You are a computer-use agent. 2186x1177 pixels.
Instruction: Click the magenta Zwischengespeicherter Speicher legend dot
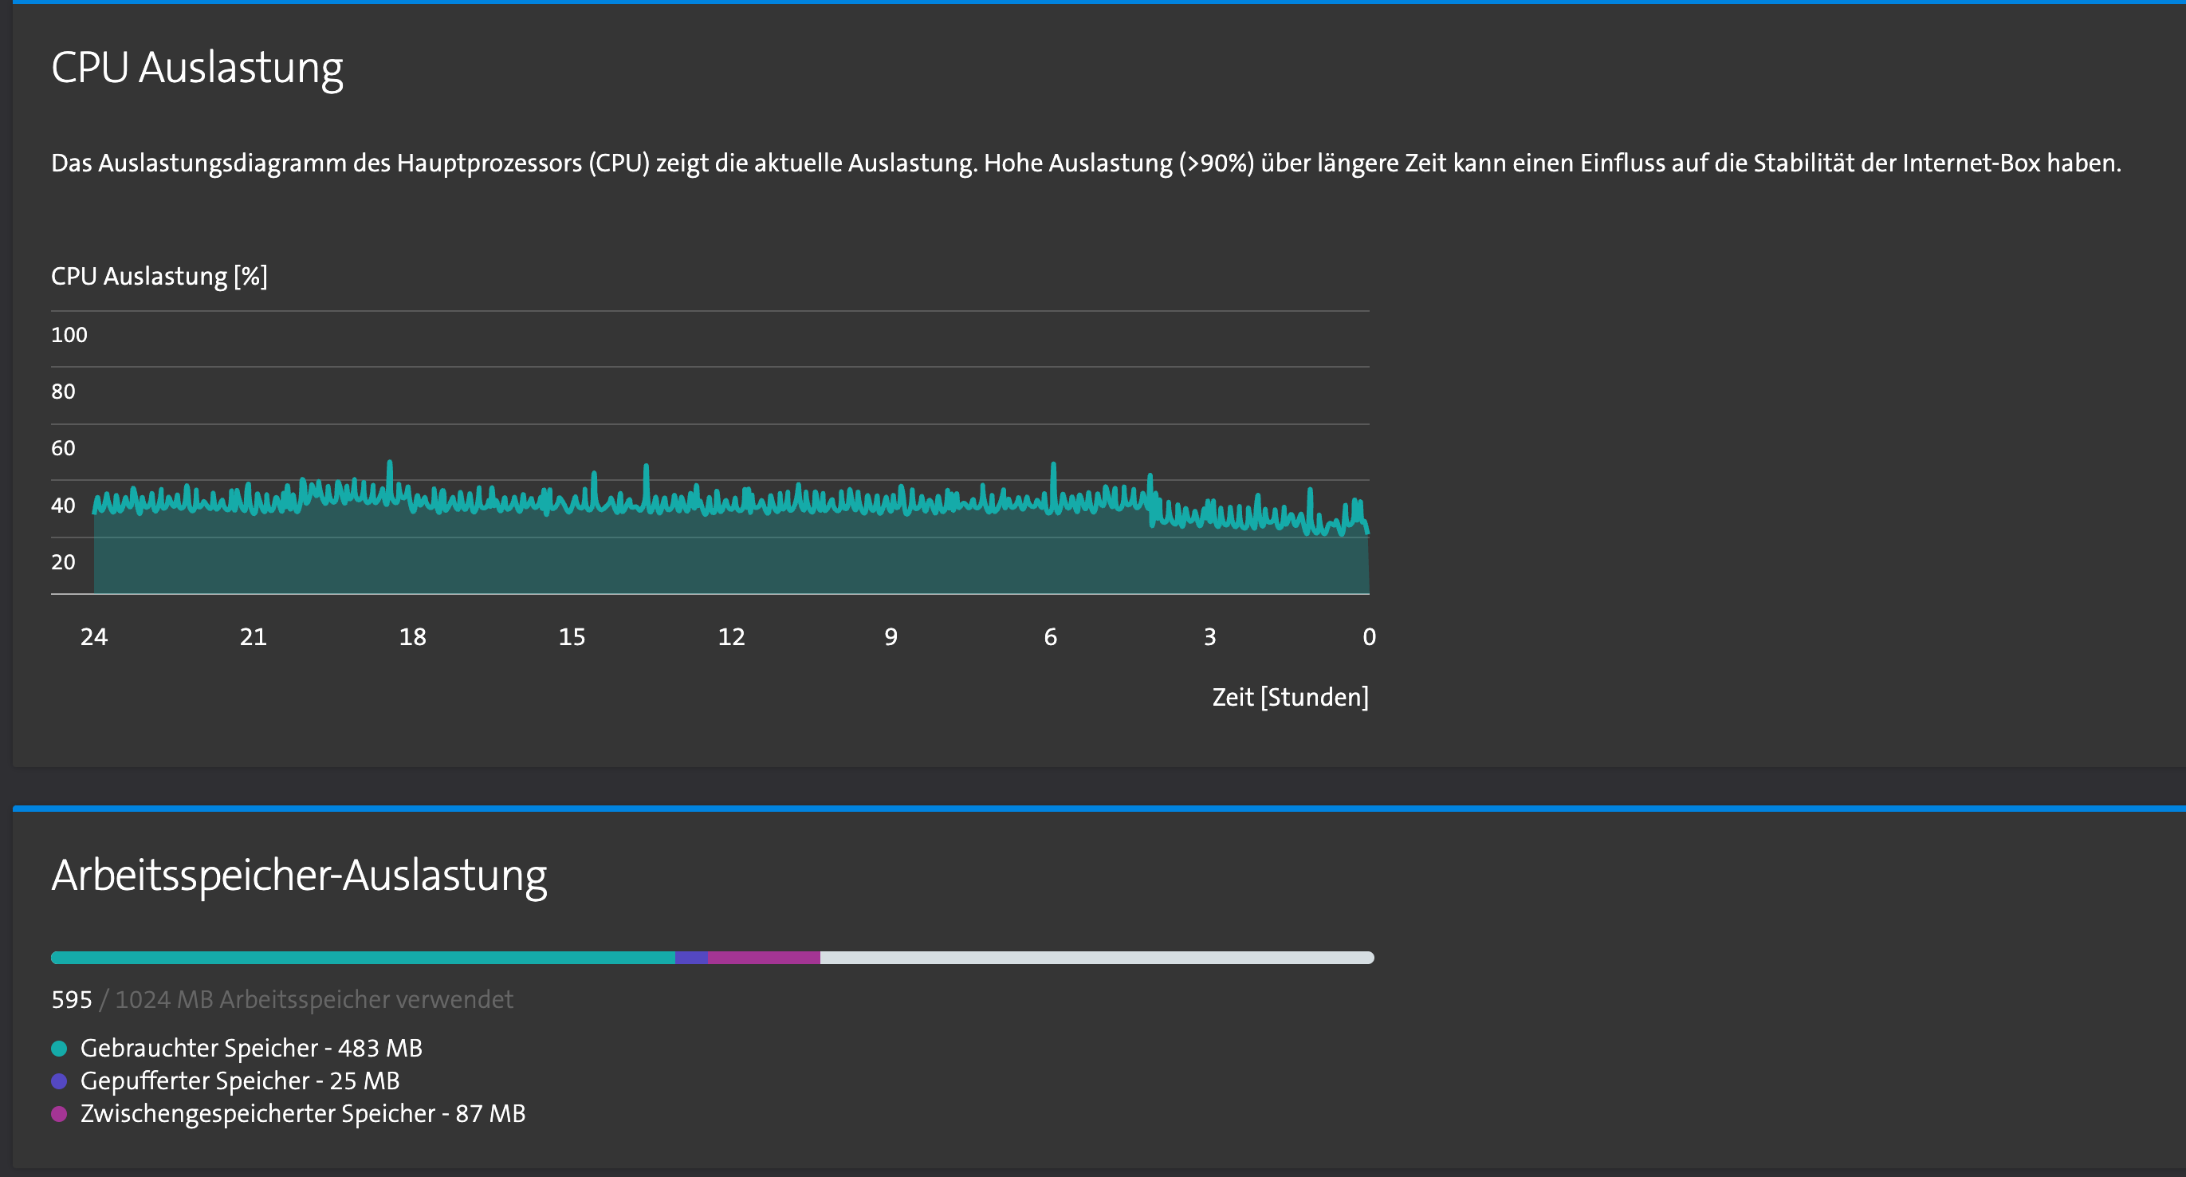pyautogui.click(x=58, y=1113)
